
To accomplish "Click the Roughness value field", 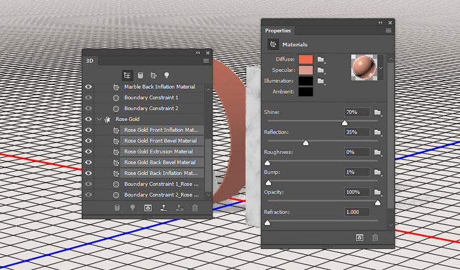I will coord(357,152).
